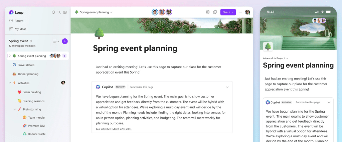This screenshot has width=342, height=142.
Task: Click the copy page component icon
Action: click(x=215, y=12)
